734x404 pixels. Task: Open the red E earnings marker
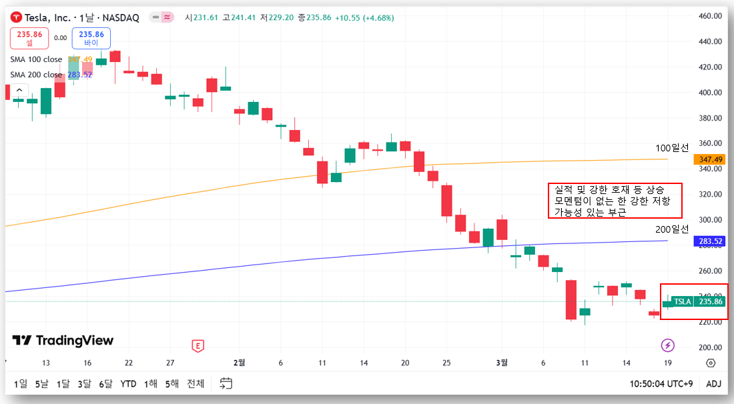click(x=198, y=346)
